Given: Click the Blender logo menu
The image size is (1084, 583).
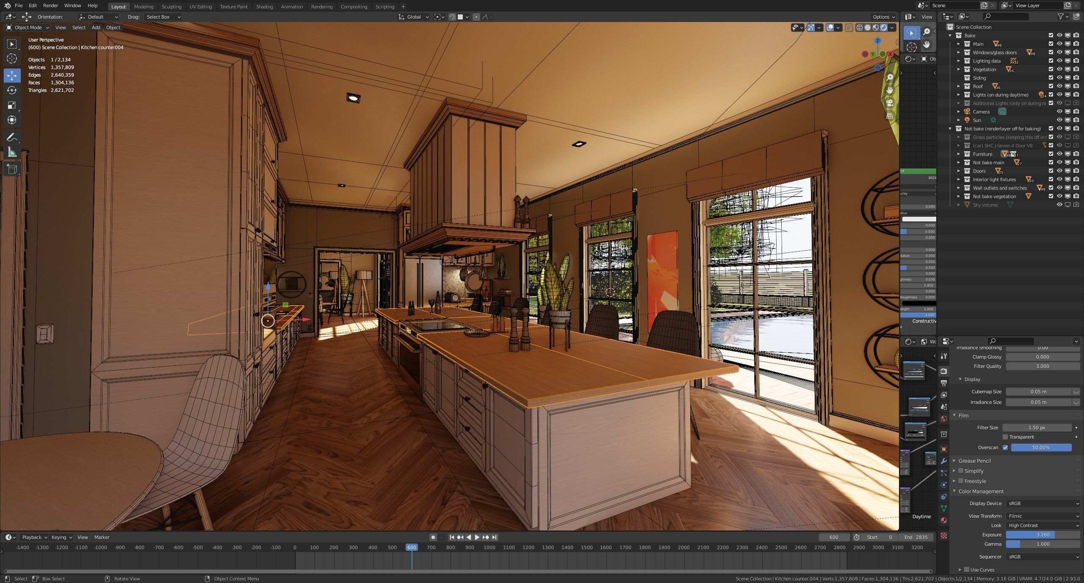Looking at the screenshot, I should point(7,6).
